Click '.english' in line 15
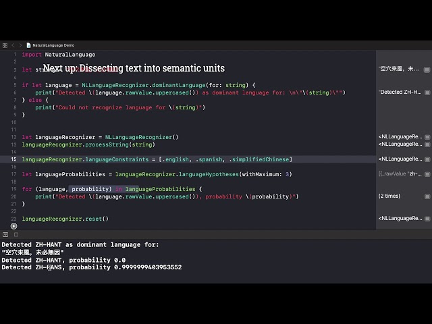The image size is (432, 324). coord(175,159)
